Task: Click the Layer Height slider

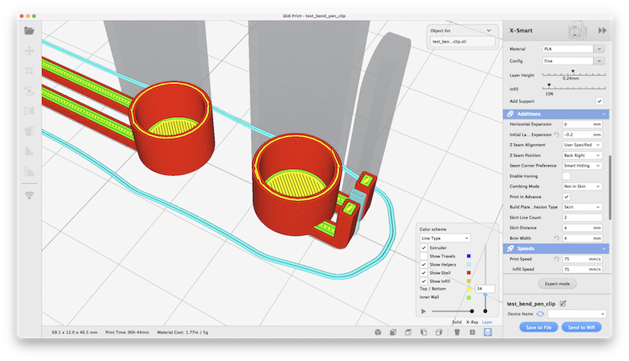Action: [x=572, y=73]
